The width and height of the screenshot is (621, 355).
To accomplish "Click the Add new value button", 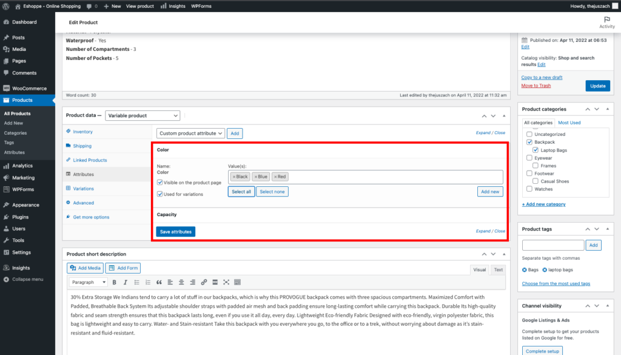I will 490,192.
